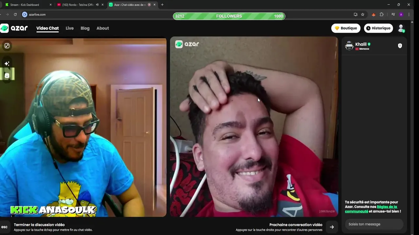
Task: Open the Boutique shop
Action: pyautogui.click(x=346, y=28)
